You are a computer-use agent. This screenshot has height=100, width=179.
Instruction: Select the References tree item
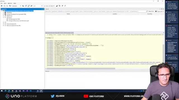coord(9,16)
